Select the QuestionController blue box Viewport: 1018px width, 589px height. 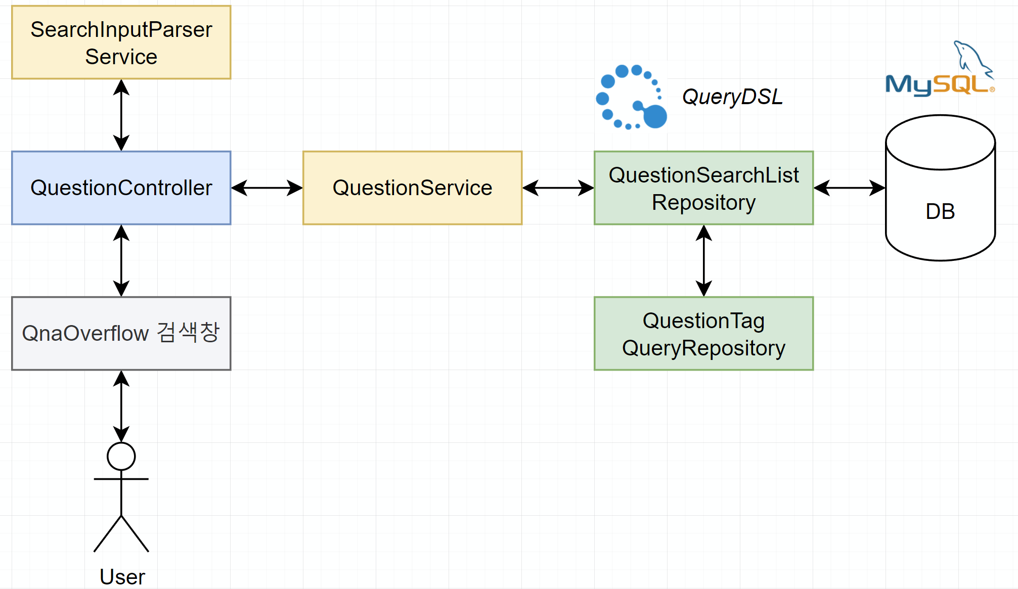121,188
